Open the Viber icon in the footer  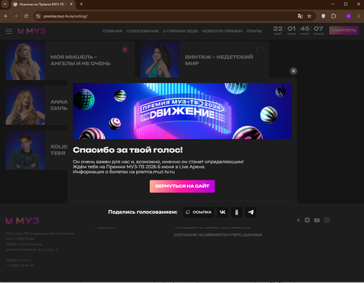[327, 220]
